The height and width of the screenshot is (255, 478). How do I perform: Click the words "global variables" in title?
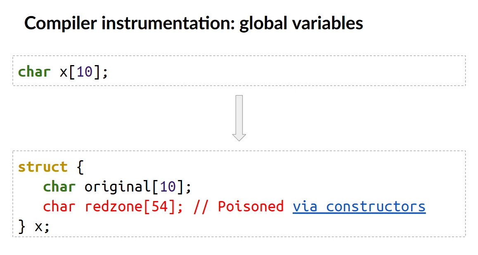point(301,23)
